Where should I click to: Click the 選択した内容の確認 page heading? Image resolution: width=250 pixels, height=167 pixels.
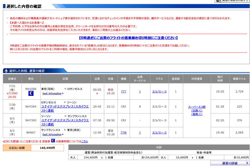coord(24,6)
